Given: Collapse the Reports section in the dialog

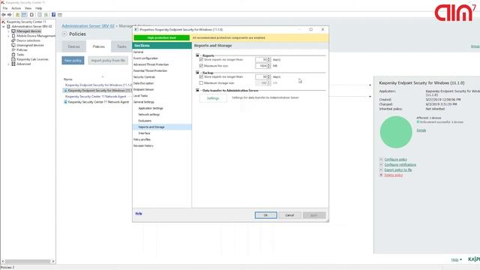Looking at the screenshot, I should pos(197,55).
